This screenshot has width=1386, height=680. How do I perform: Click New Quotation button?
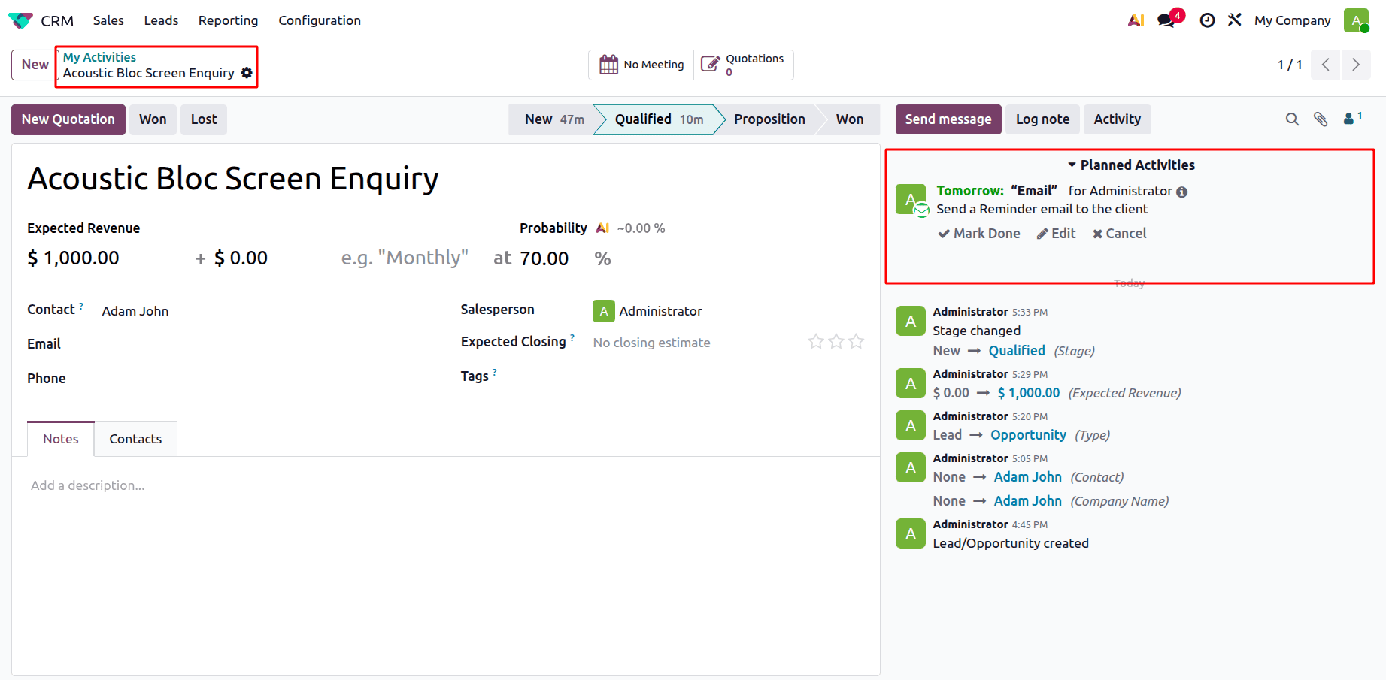coord(68,119)
